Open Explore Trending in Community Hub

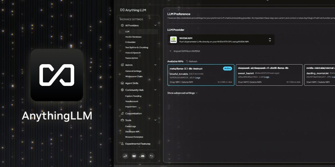[133, 96]
